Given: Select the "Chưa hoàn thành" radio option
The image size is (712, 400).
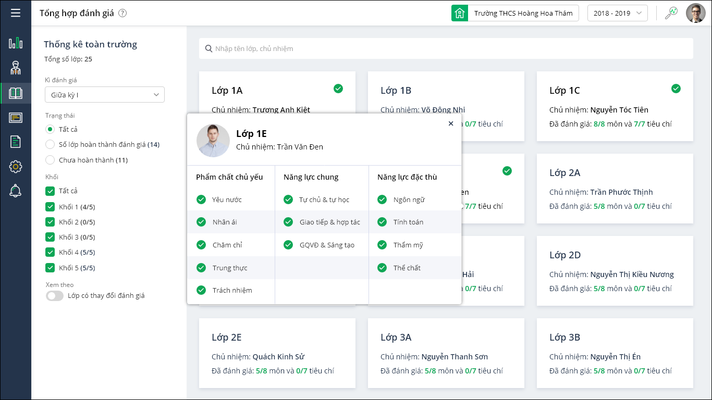Looking at the screenshot, I should coord(50,160).
